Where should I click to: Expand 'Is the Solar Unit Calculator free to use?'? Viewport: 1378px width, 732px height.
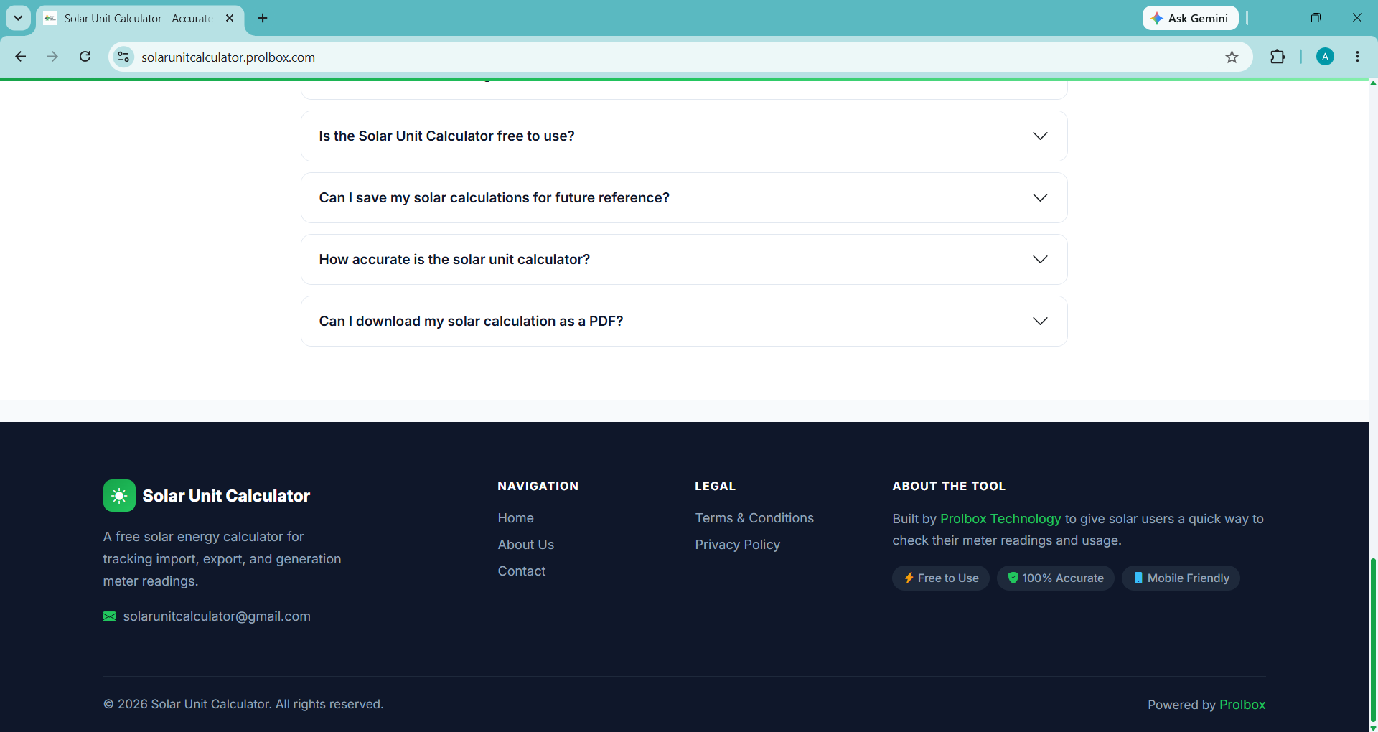[x=684, y=136]
